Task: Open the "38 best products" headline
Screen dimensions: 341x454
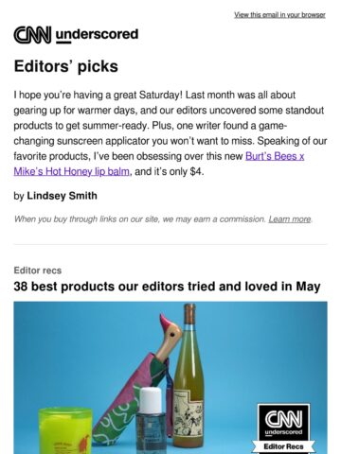Action: pyautogui.click(x=167, y=287)
